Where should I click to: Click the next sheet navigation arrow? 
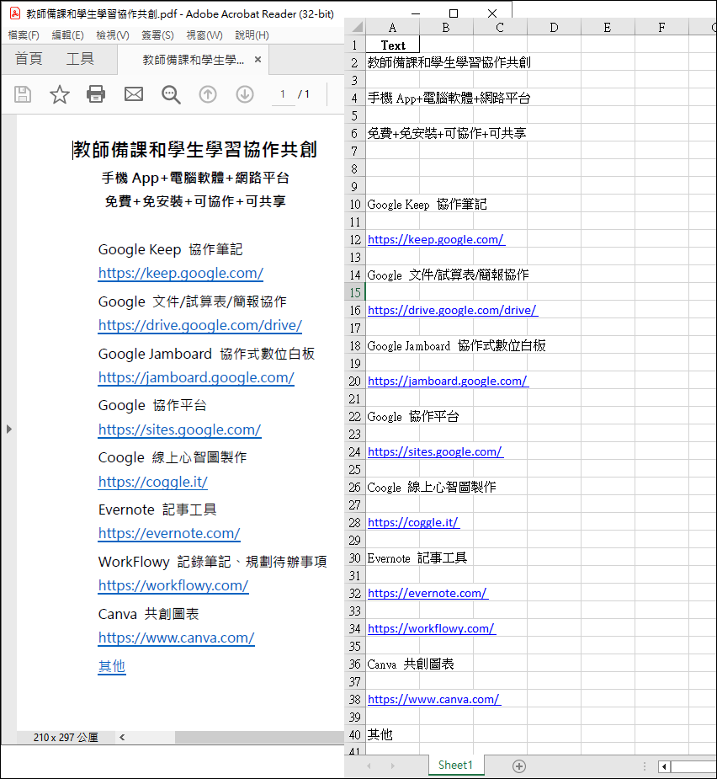coord(392,766)
